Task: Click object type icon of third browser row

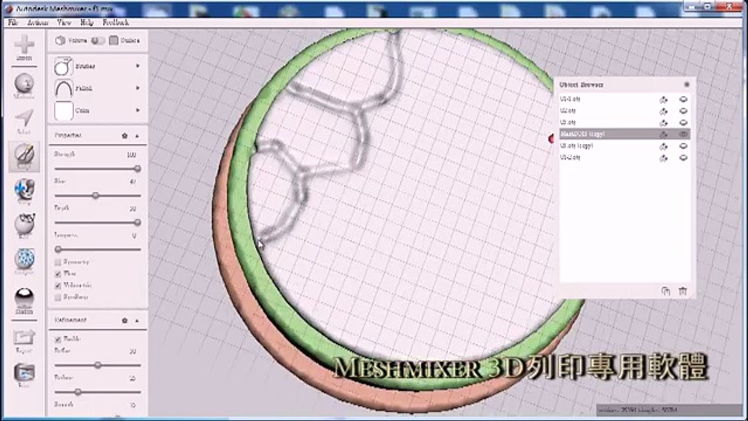Action: (x=663, y=123)
